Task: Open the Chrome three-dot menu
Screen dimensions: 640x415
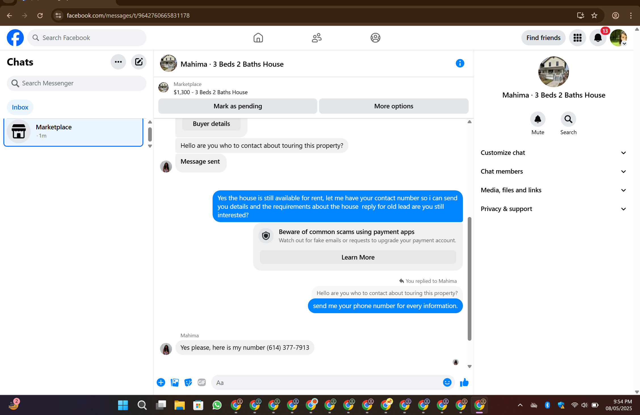Action: click(x=631, y=15)
